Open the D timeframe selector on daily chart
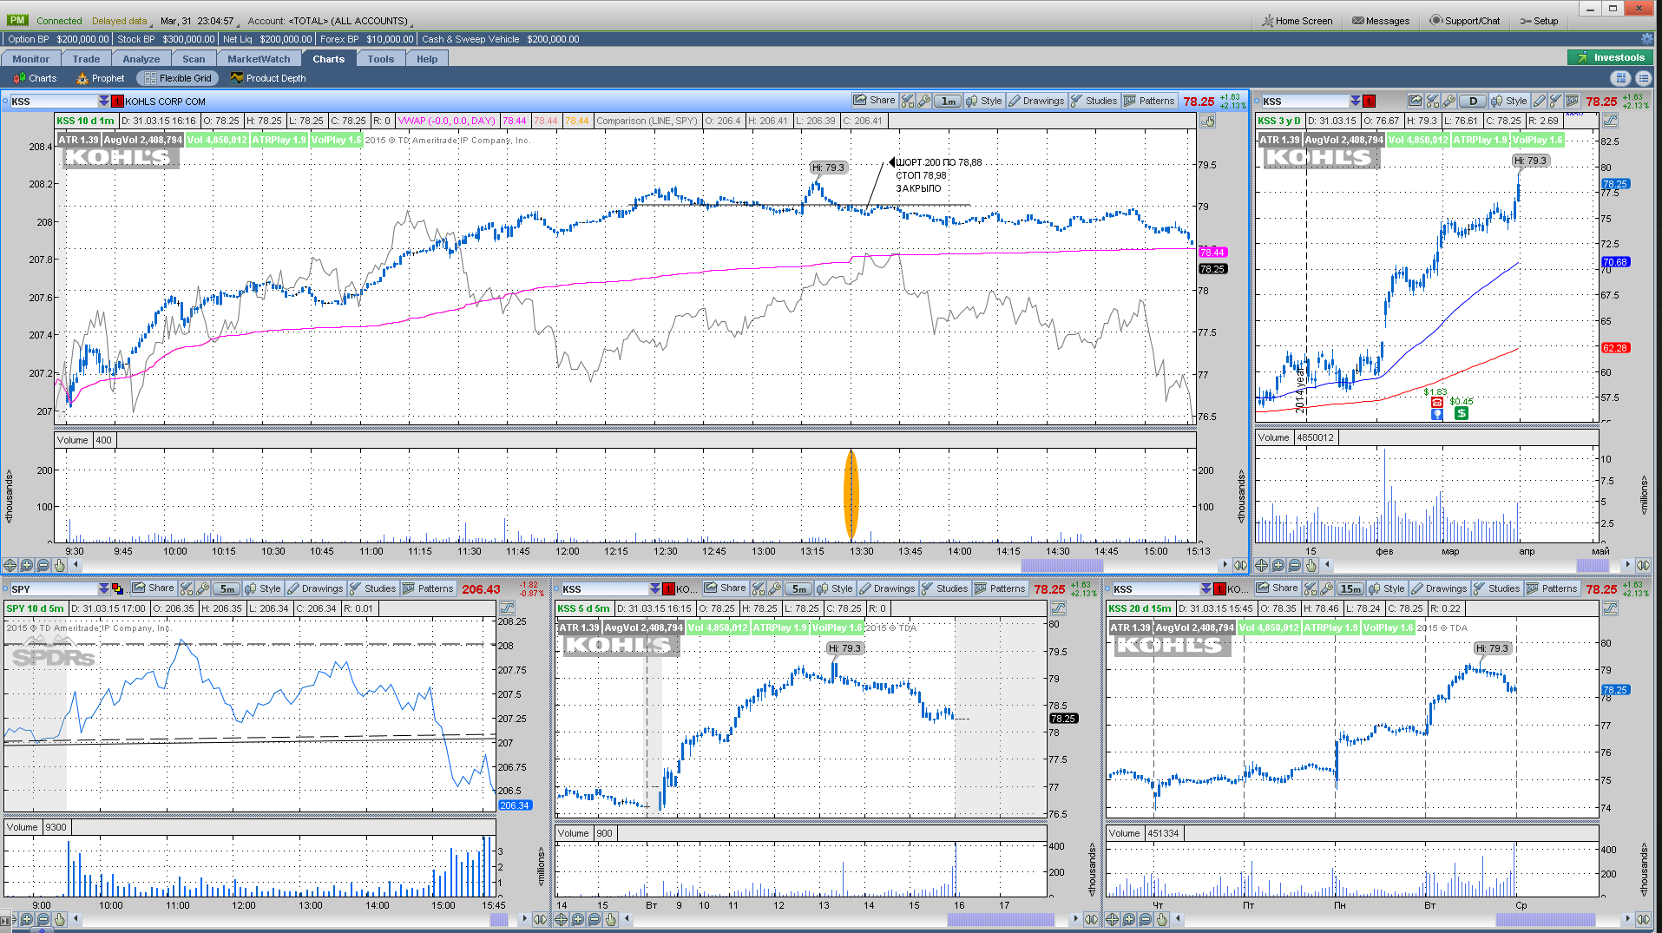Viewport: 1662px width, 933px height. 1473,102
